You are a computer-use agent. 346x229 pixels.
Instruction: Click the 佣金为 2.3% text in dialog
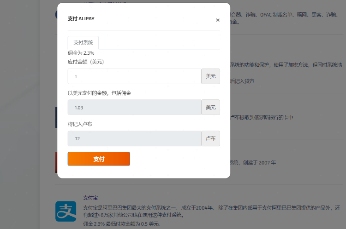(x=81, y=53)
